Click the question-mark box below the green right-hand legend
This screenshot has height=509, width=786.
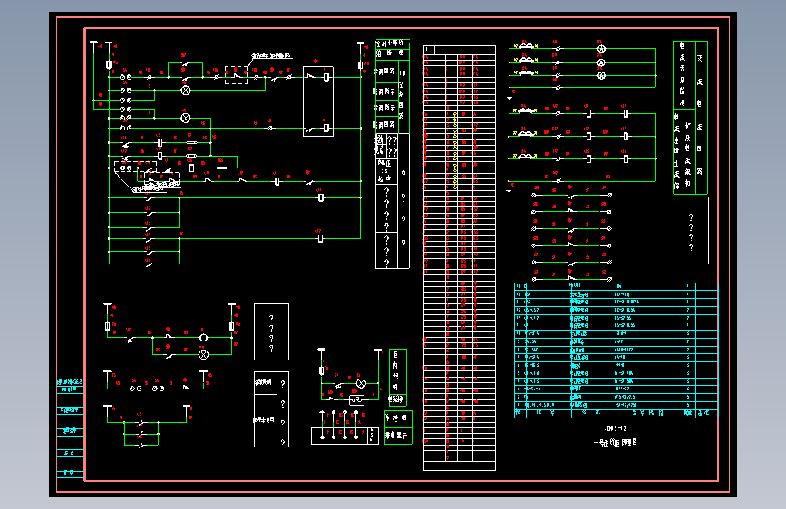click(691, 230)
